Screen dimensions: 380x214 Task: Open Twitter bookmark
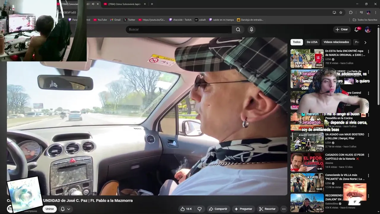point(129,20)
